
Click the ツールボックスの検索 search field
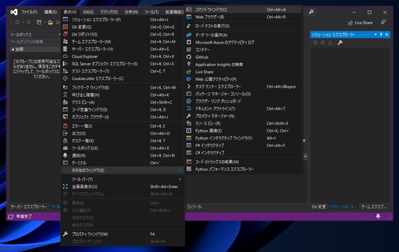35,42
